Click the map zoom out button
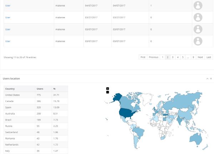Viewport: 214px width, 154px height. [108, 92]
